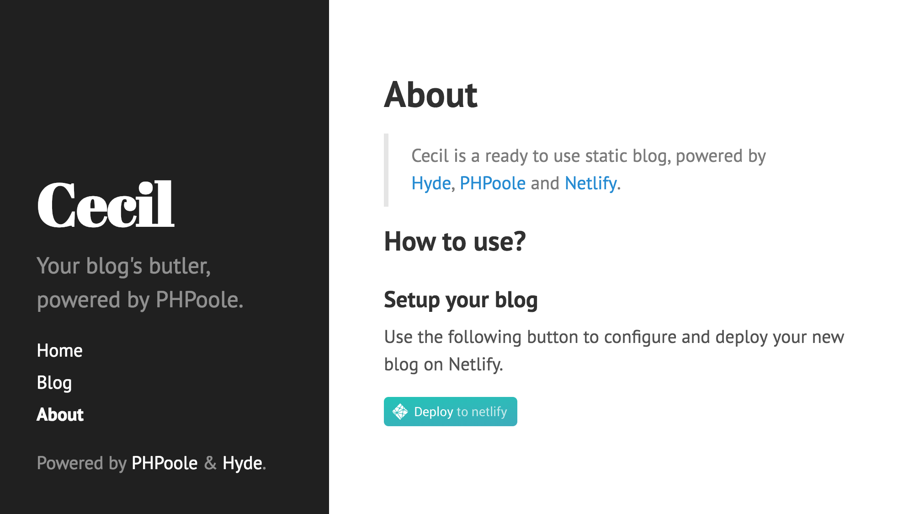This screenshot has height=514, width=914.
Task: Click the Powered by footer text
Action: (79, 463)
